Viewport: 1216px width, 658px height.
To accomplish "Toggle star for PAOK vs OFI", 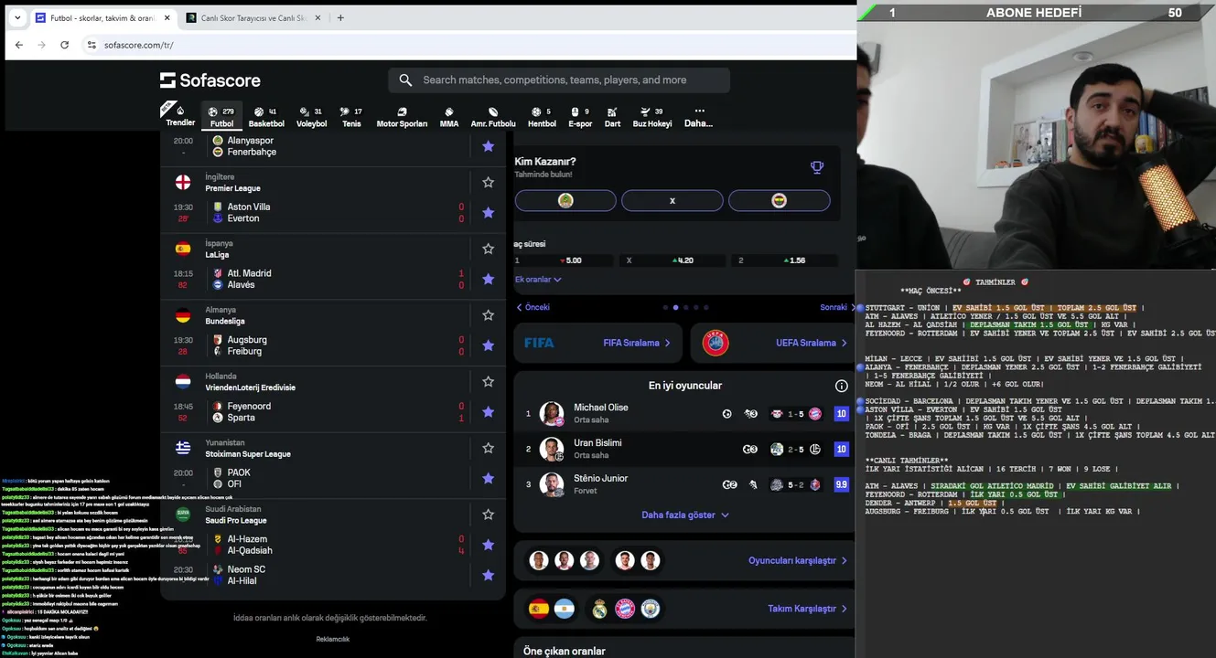I will pos(488,478).
